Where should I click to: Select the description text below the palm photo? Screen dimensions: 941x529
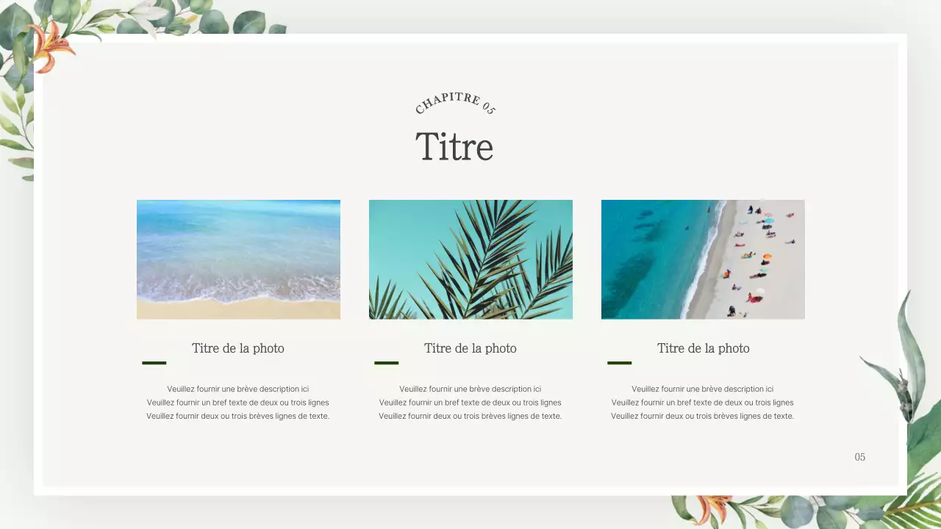[x=470, y=402]
